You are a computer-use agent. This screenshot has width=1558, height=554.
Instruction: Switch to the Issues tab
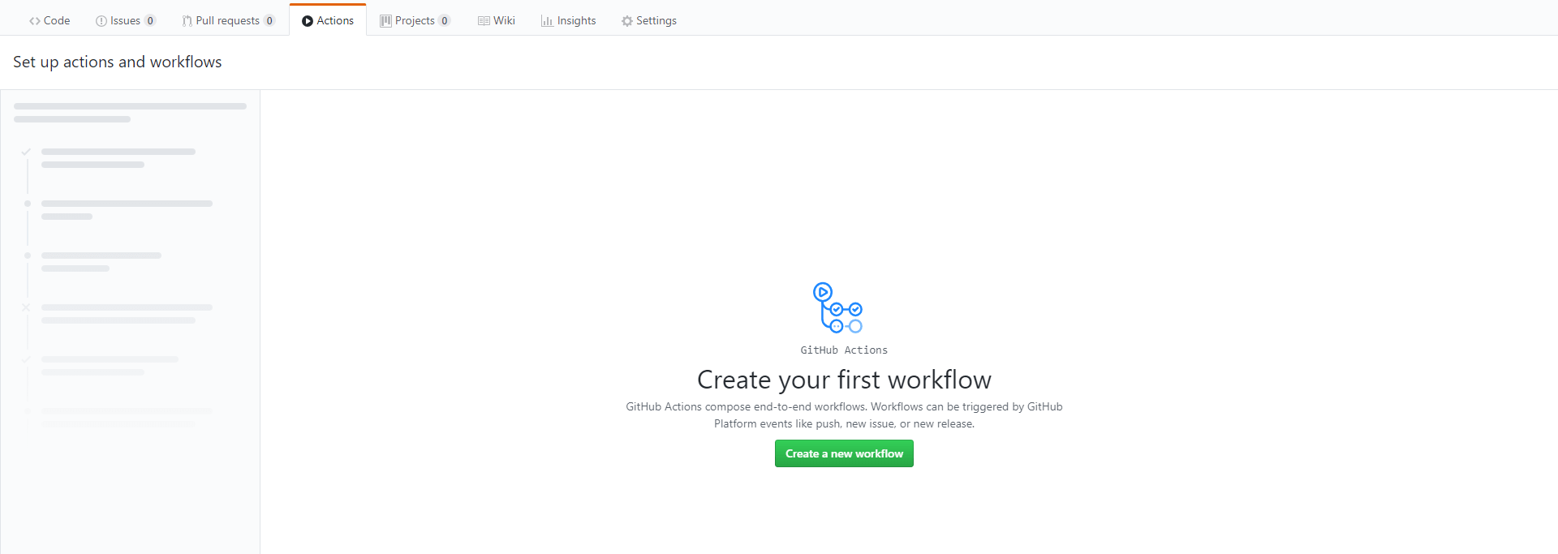point(125,20)
